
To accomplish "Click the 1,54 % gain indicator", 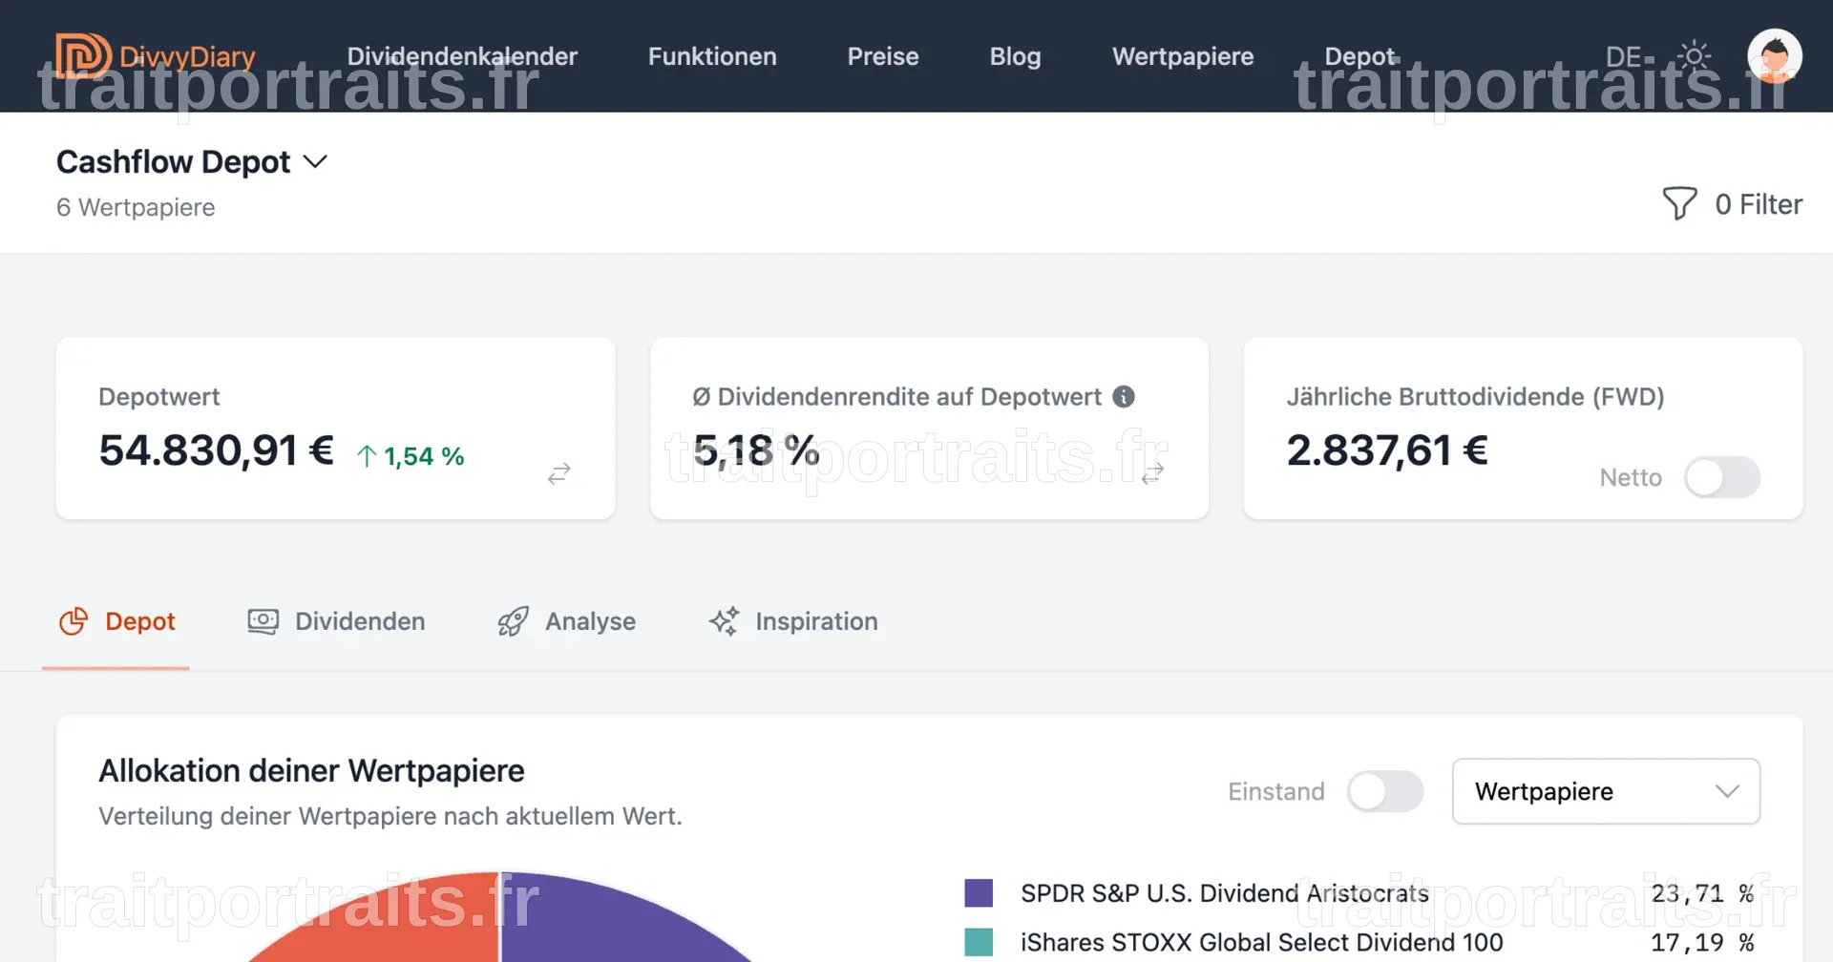I will coord(411,456).
